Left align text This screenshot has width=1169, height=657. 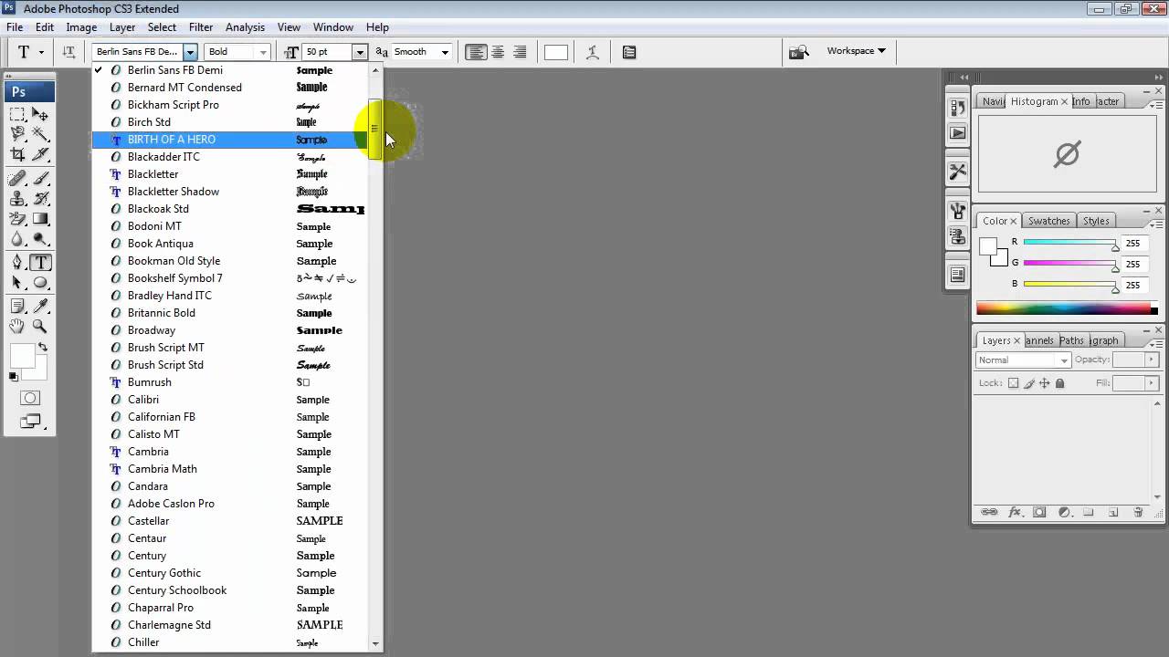[476, 52]
